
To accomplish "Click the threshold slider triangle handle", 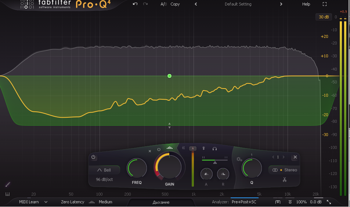I will (215, 163).
